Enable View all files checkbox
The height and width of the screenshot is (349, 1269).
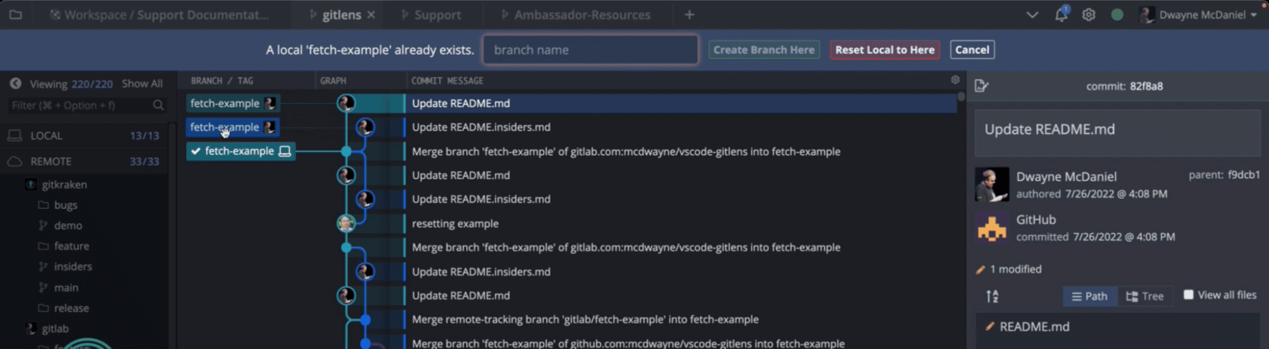[x=1188, y=295]
